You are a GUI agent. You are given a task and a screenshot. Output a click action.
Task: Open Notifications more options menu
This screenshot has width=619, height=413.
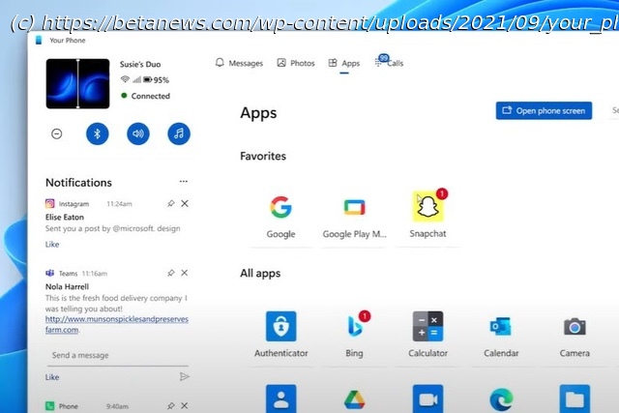184,182
